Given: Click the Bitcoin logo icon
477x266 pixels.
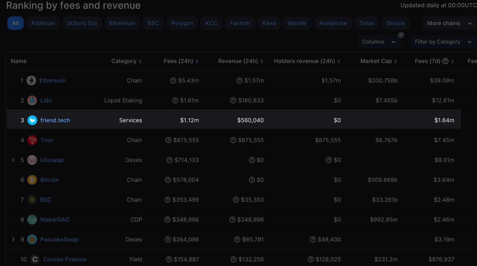Looking at the screenshot, I should pos(32,180).
